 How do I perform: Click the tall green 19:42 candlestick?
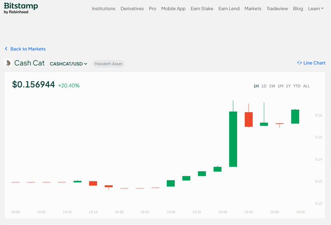pyautogui.click(x=233, y=139)
